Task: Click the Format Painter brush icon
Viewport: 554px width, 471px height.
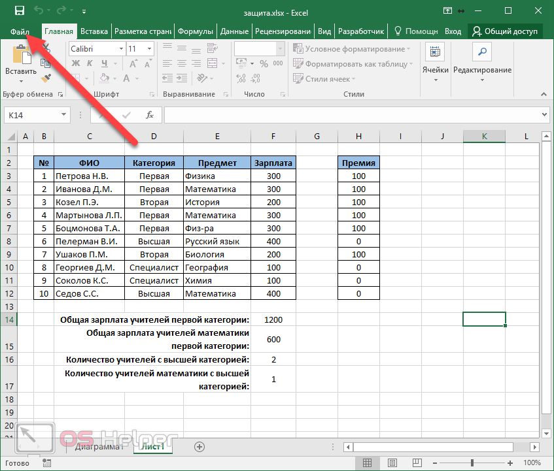Action: point(46,78)
